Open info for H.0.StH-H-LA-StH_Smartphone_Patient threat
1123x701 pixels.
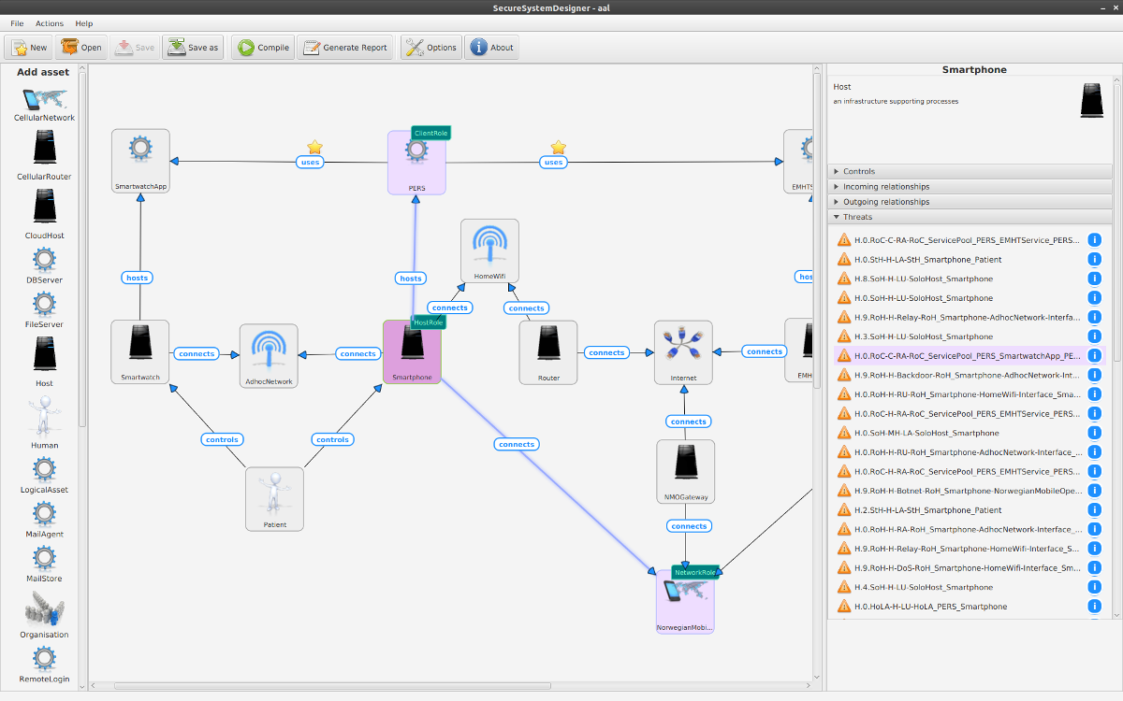click(x=1094, y=259)
